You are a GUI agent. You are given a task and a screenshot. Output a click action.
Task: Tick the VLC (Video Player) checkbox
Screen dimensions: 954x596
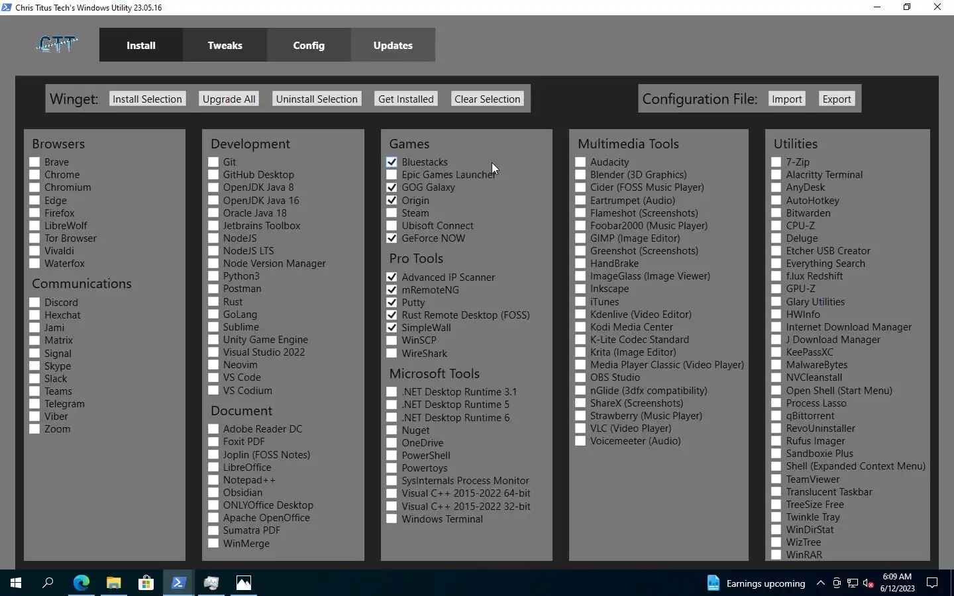click(580, 428)
